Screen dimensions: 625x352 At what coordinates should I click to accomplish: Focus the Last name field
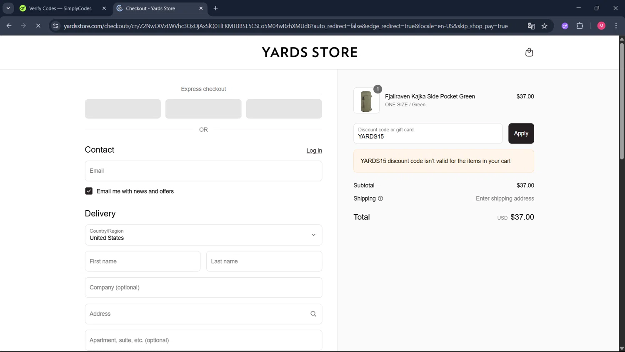click(x=264, y=261)
